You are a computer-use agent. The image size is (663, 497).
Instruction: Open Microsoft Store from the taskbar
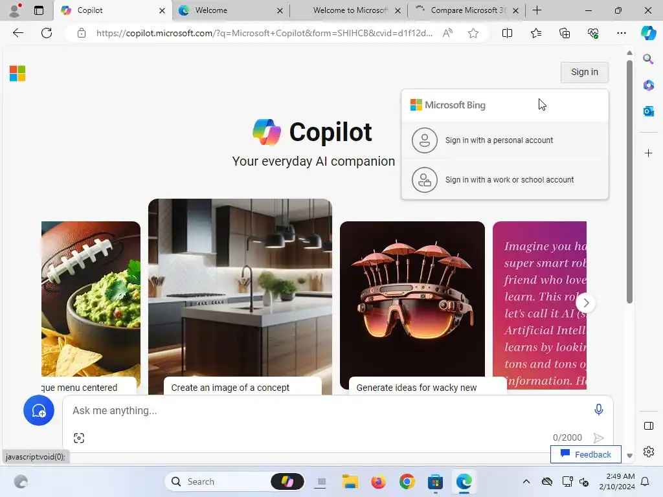(x=435, y=481)
